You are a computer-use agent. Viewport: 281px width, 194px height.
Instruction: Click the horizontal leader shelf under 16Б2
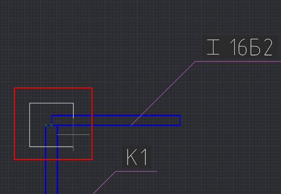tap(238, 62)
